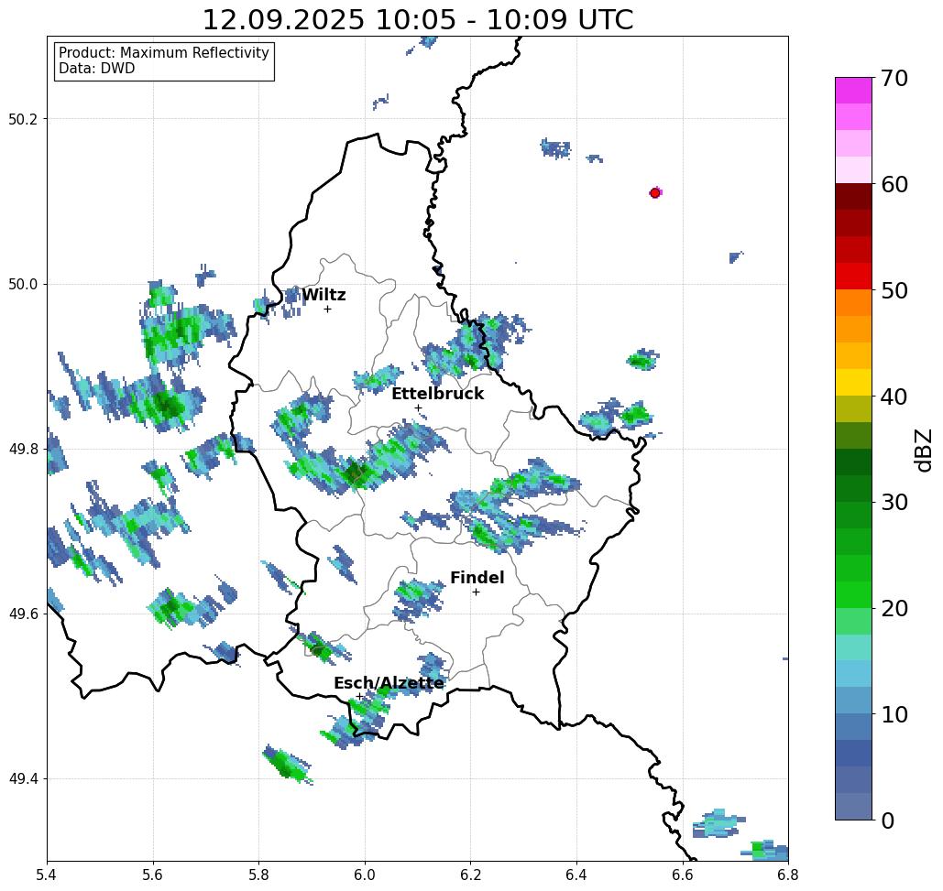The image size is (943, 891).
Task: Click the plus marker below Wiltz
Action: point(328,309)
